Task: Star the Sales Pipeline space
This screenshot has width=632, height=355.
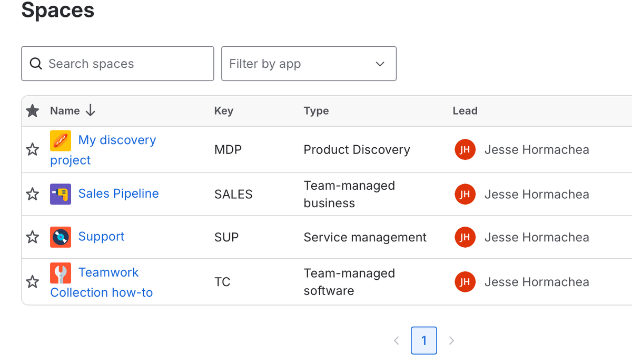Action: click(33, 194)
